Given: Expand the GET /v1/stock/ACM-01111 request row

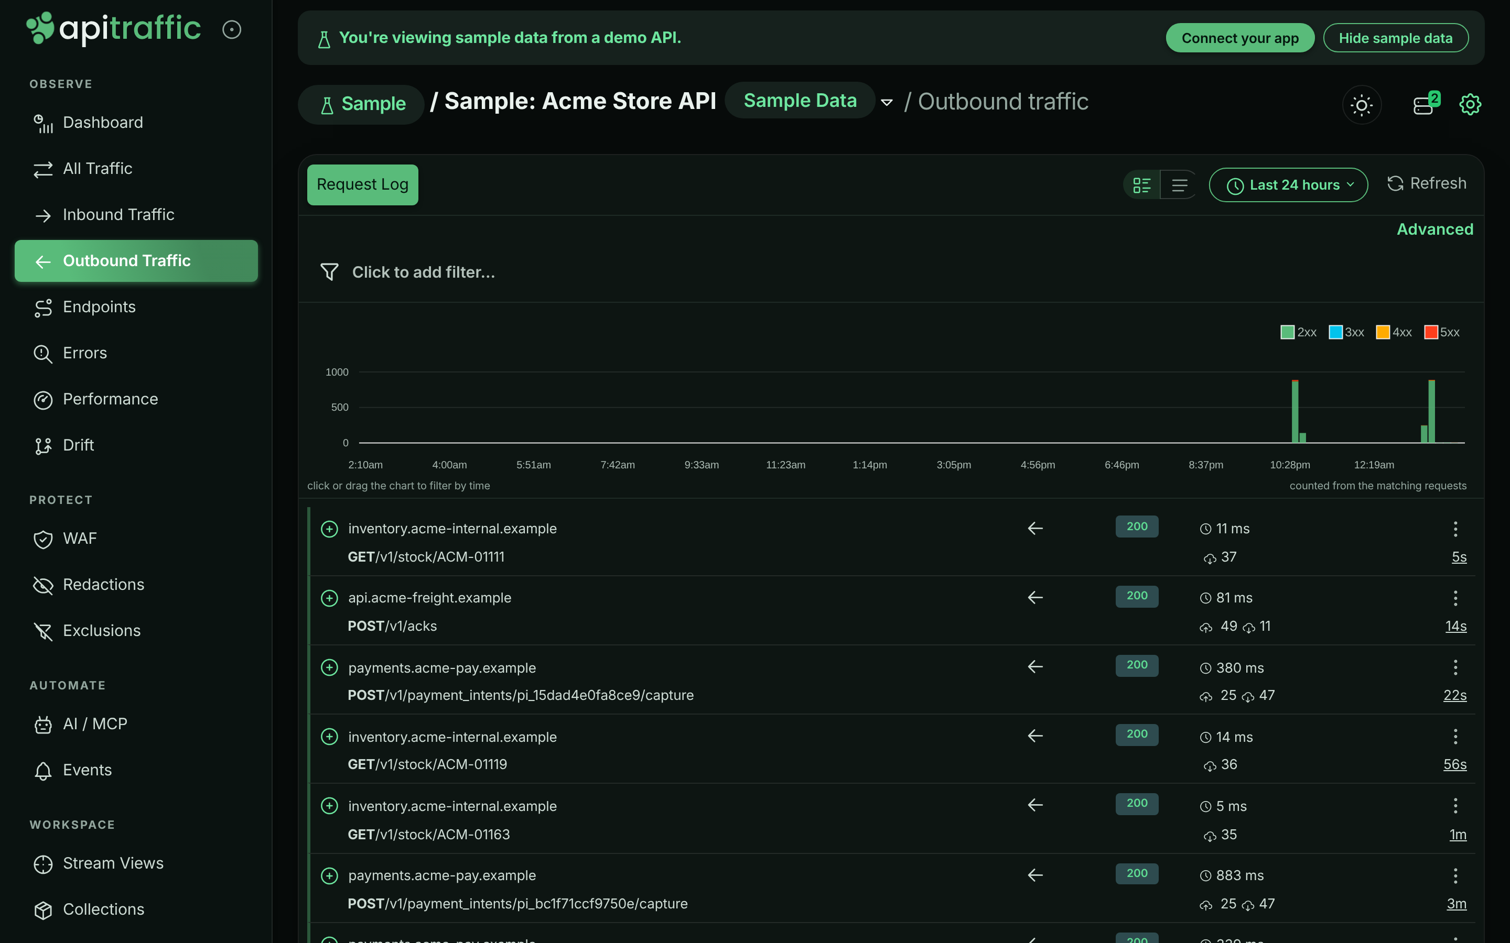Looking at the screenshot, I should tap(329, 529).
